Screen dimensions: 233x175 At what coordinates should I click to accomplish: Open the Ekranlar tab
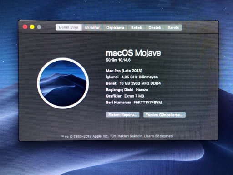92,27
